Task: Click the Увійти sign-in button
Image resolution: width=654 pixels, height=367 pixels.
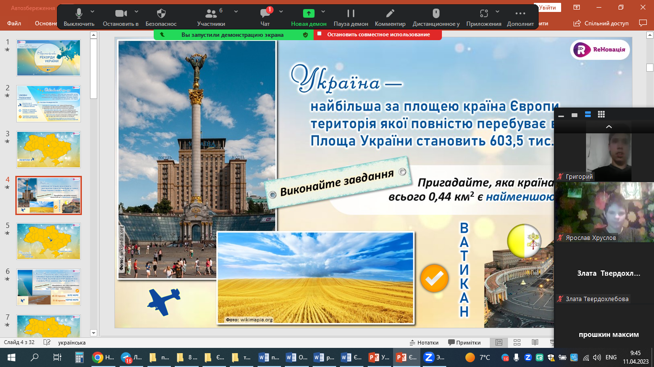Action: coord(548,8)
